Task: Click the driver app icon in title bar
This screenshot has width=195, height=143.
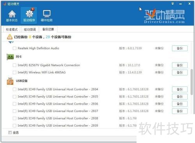Action: coord(5,4)
